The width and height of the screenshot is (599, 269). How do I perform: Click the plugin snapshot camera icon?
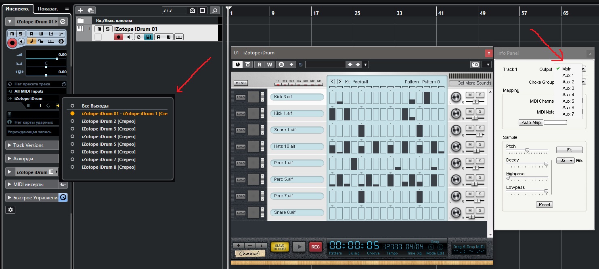(x=475, y=64)
